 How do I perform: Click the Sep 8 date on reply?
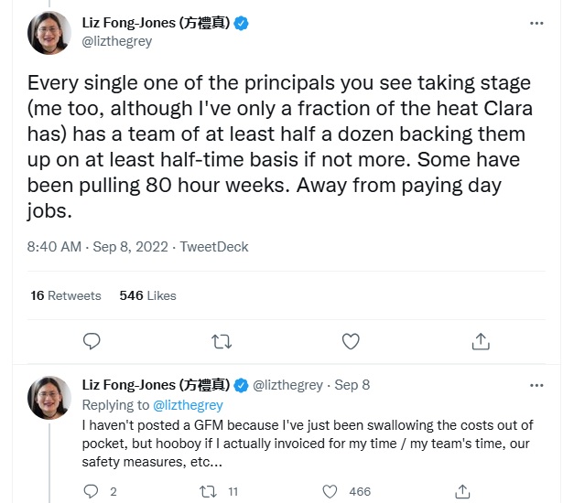click(x=352, y=385)
